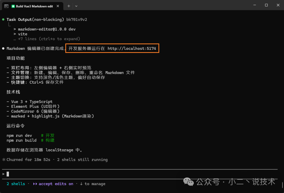Click the "Element Plus (UI组件)" line

(33, 106)
